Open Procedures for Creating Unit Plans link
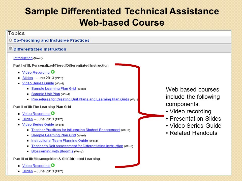Viewport: 242px width, 181px height. (80, 100)
